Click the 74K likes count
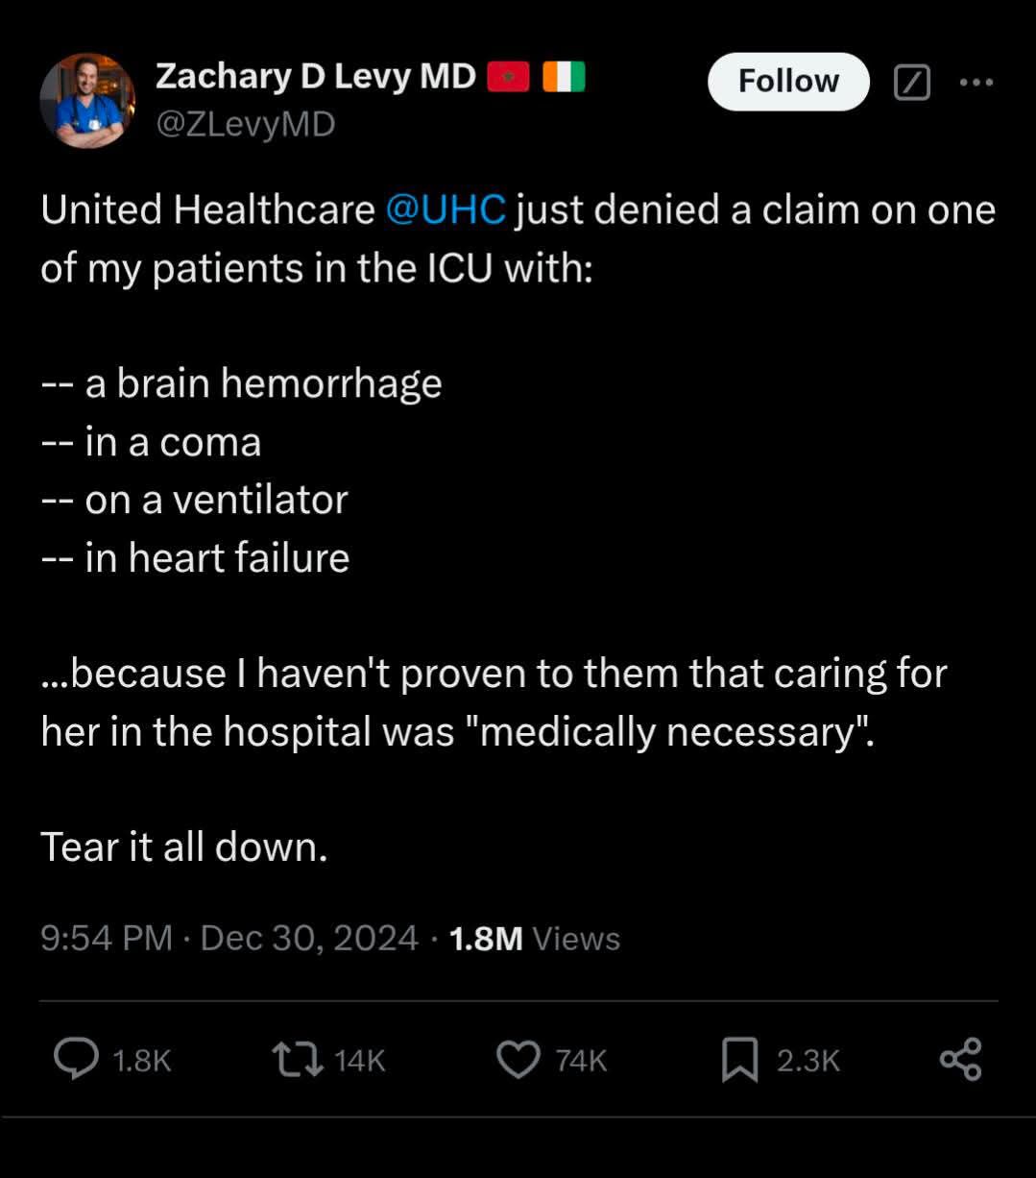 [581, 1061]
